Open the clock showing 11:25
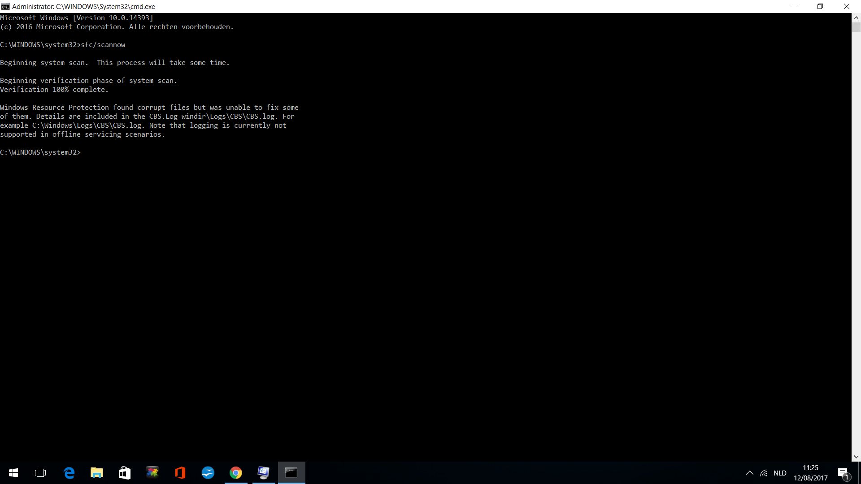861x484 pixels. (x=811, y=473)
